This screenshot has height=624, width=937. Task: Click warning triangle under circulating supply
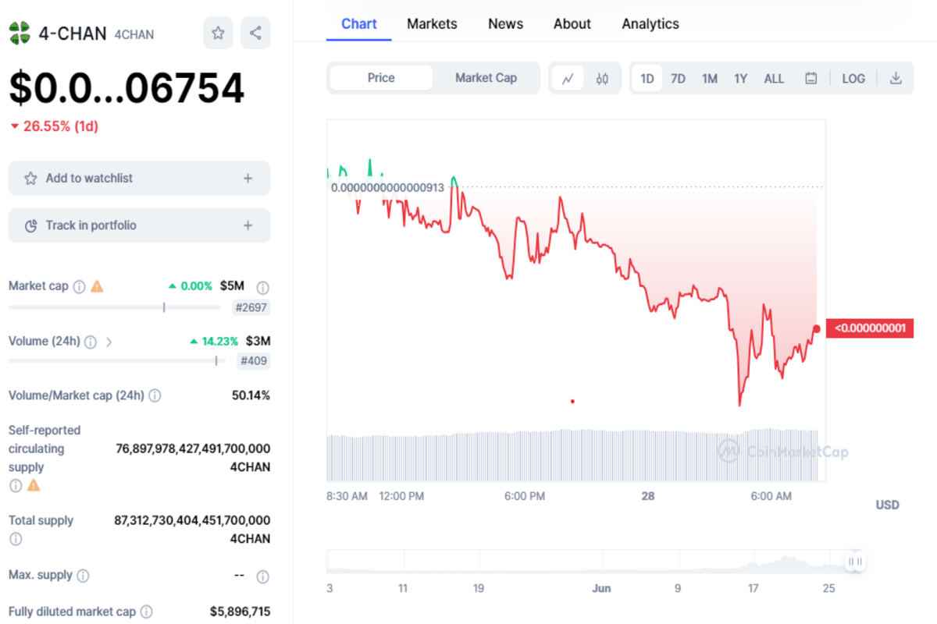[34, 485]
